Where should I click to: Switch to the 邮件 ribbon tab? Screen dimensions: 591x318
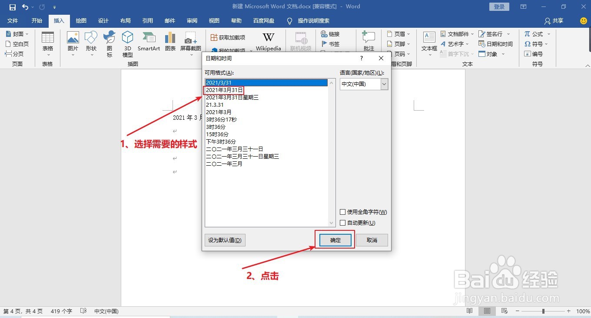point(169,20)
